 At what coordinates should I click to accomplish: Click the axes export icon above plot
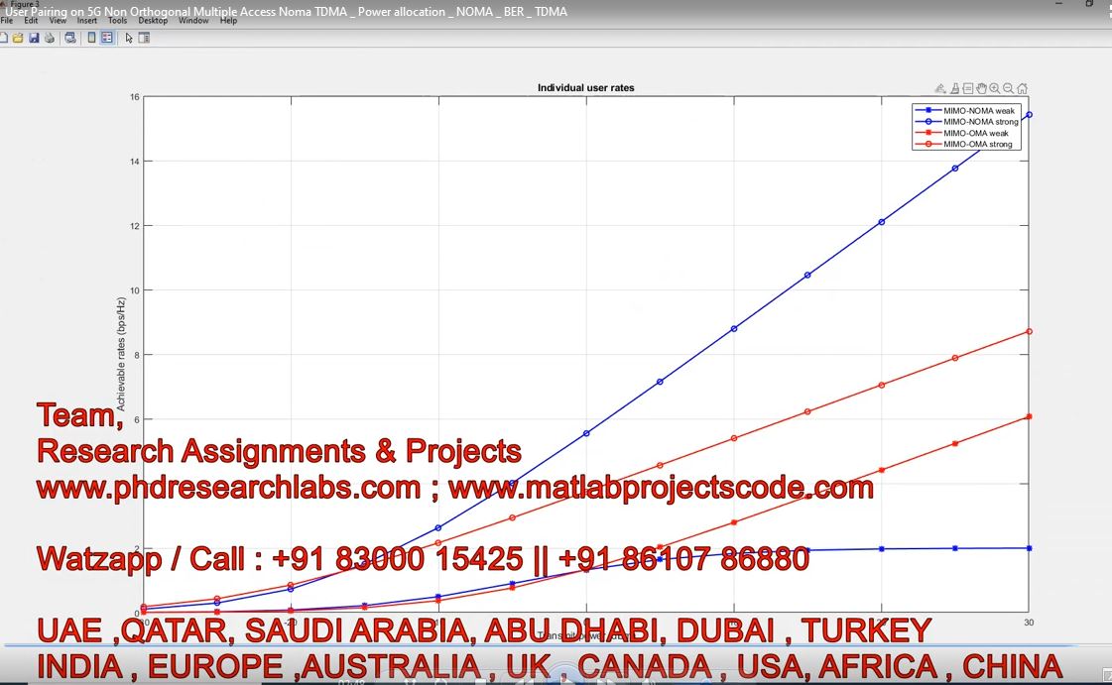point(940,88)
